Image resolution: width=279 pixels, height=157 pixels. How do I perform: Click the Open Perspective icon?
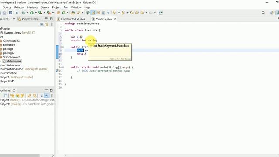pos(272,13)
